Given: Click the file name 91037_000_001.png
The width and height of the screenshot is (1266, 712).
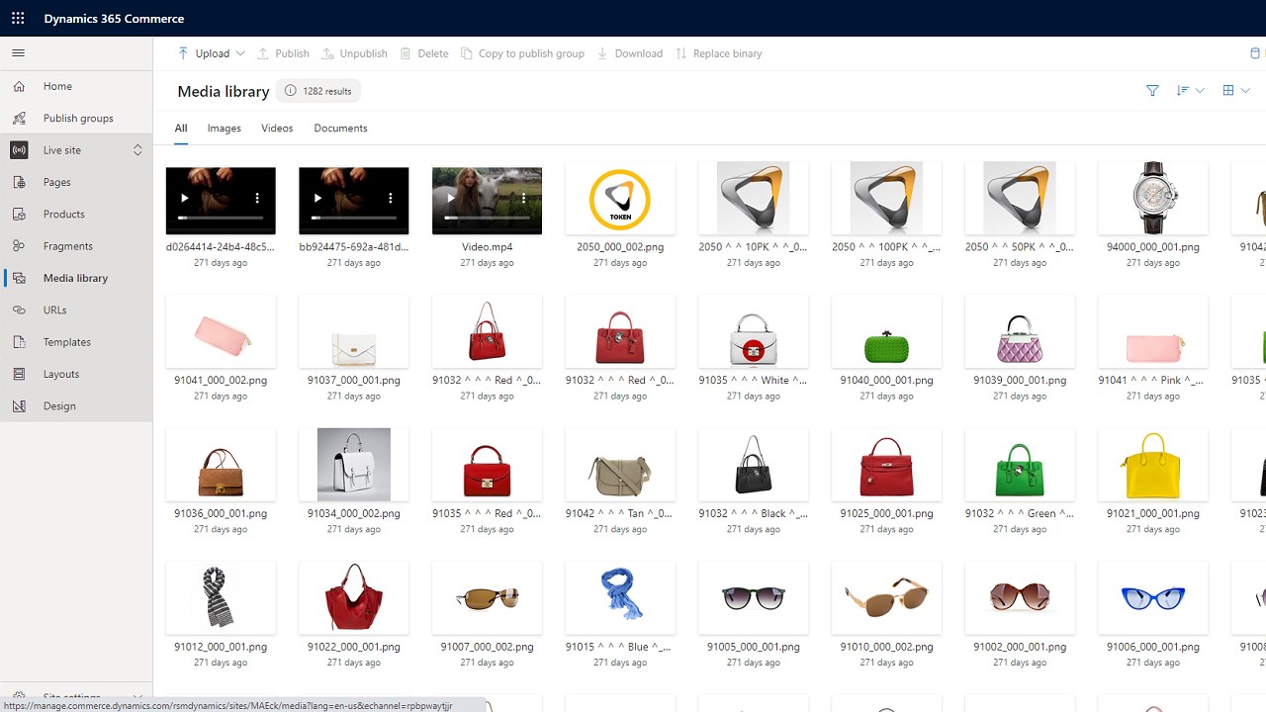Looking at the screenshot, I should click(354, 380).
